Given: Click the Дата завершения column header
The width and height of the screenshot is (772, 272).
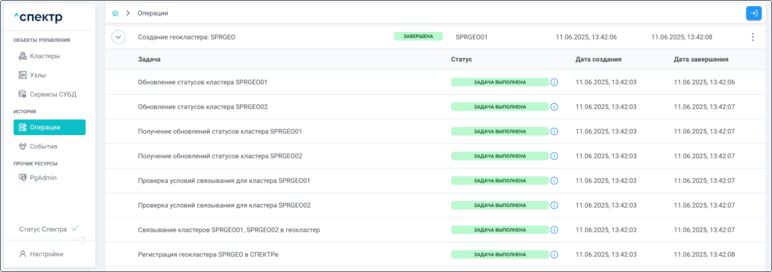Looking at the screenshot, I should tap(701, 59).
